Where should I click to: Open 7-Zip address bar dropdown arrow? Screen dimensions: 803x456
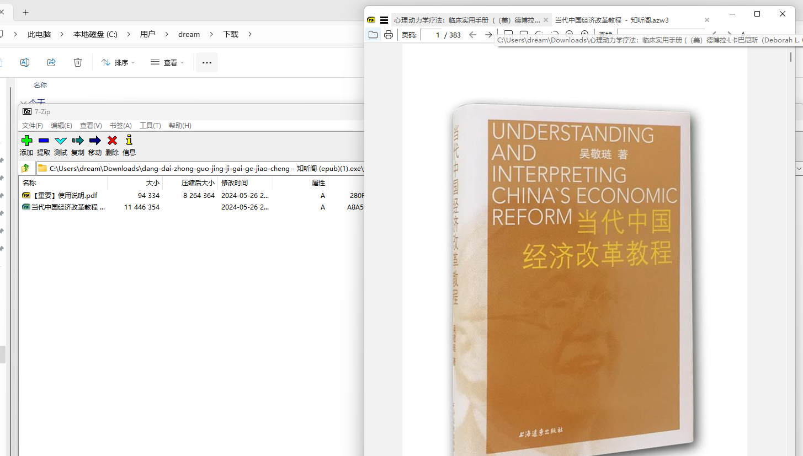[x=799, y=168]
